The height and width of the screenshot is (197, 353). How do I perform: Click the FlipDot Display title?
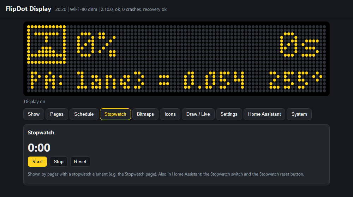point(28,9)
